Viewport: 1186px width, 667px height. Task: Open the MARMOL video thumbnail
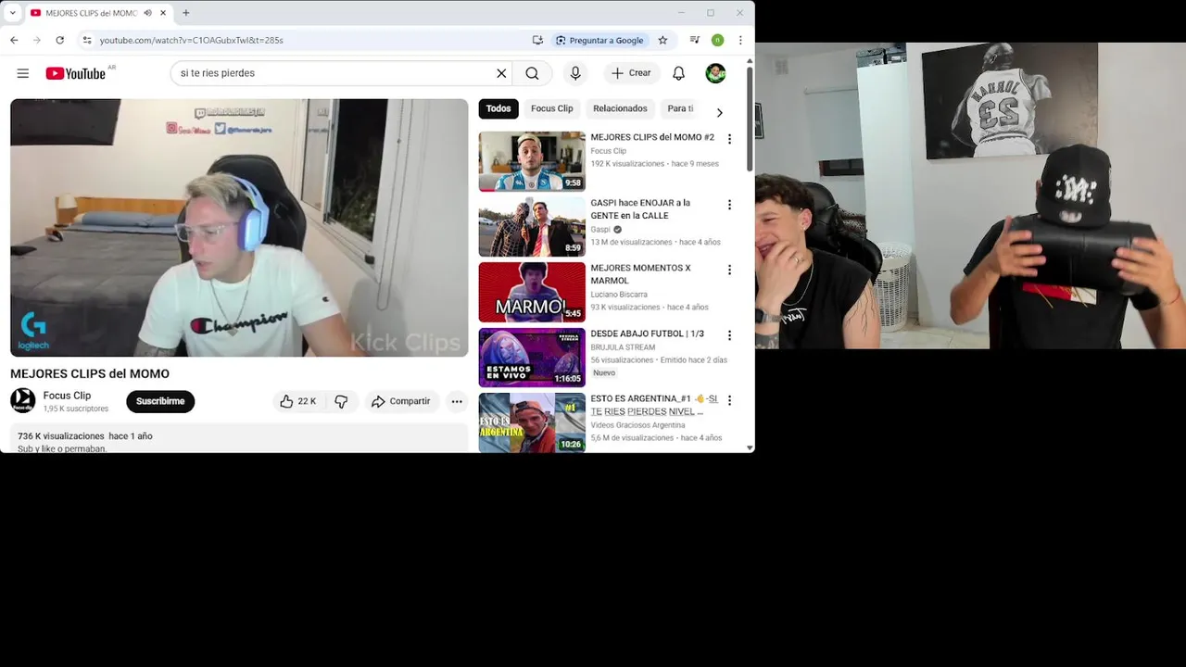pyautogui.click(x=532, y=292)
